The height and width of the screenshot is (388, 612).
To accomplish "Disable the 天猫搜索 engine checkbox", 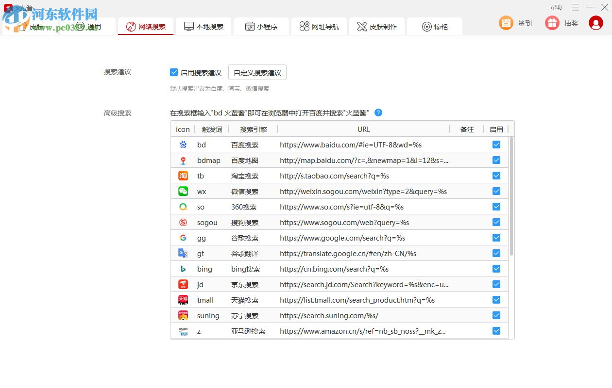I will 496,300.
